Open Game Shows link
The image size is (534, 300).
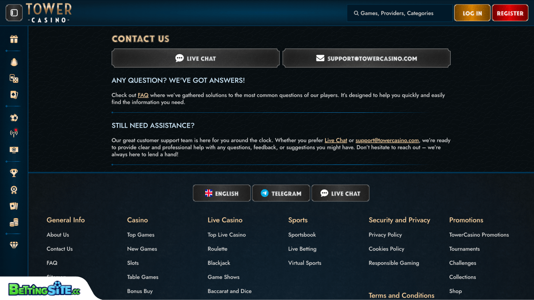pyautogui.click(x=224, y=277)
